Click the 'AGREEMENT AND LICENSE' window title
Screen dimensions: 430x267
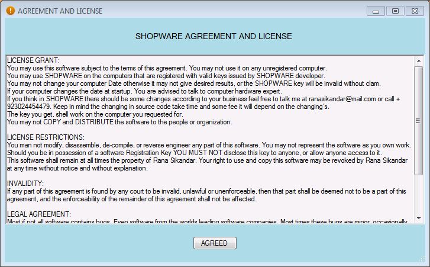(60, 11)
